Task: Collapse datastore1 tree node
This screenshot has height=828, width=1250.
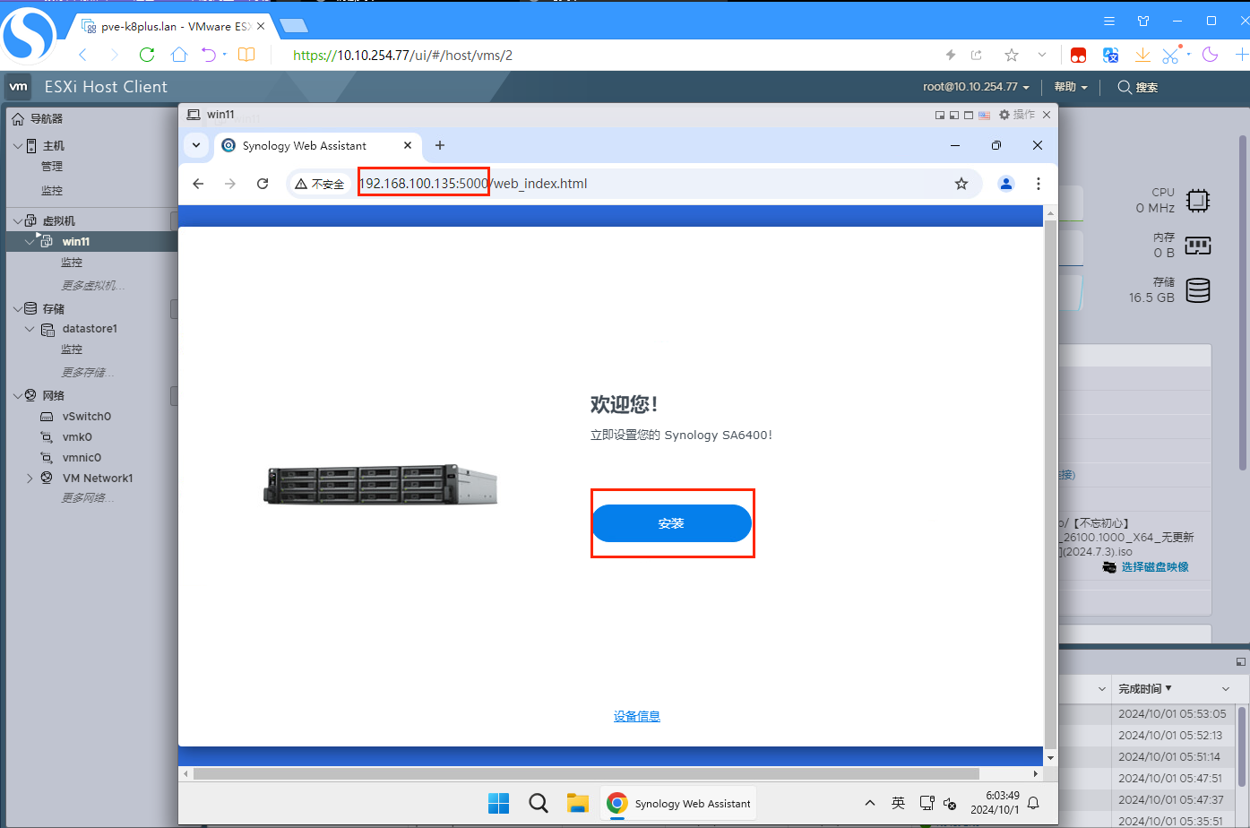Action: pyautogui.click(x=30, y=329)
